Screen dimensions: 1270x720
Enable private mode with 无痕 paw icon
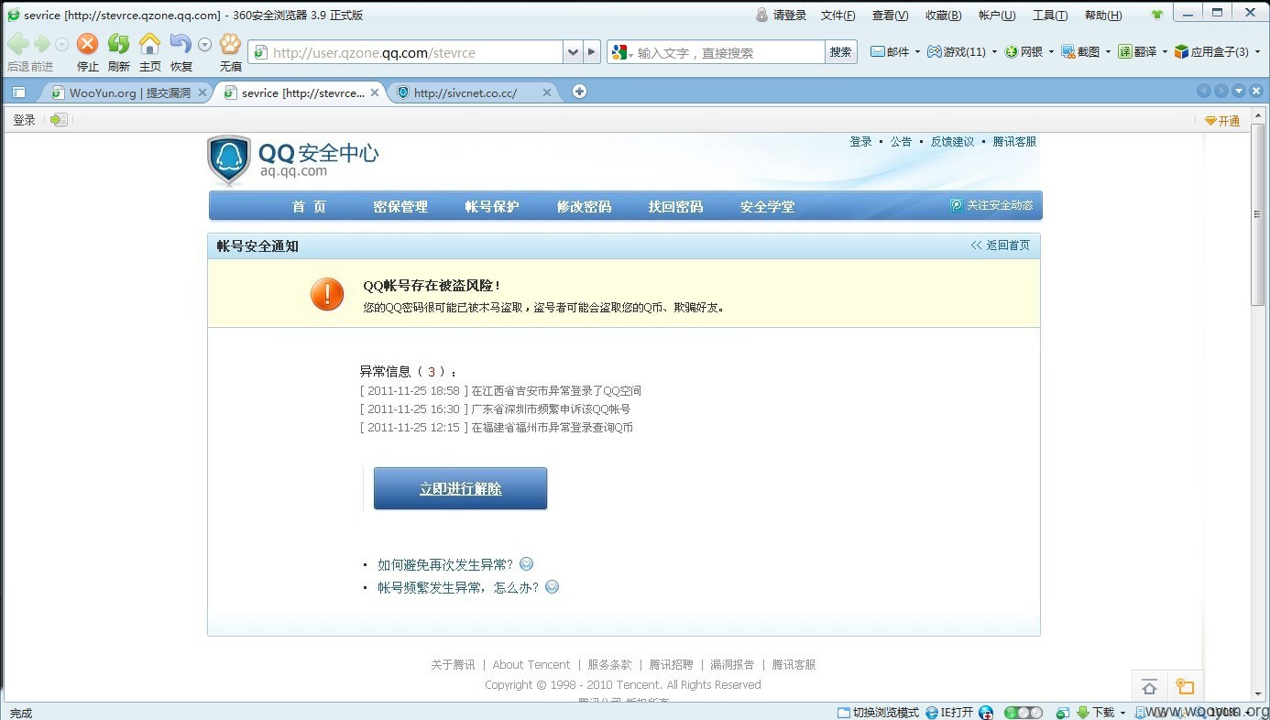point(230,44)
